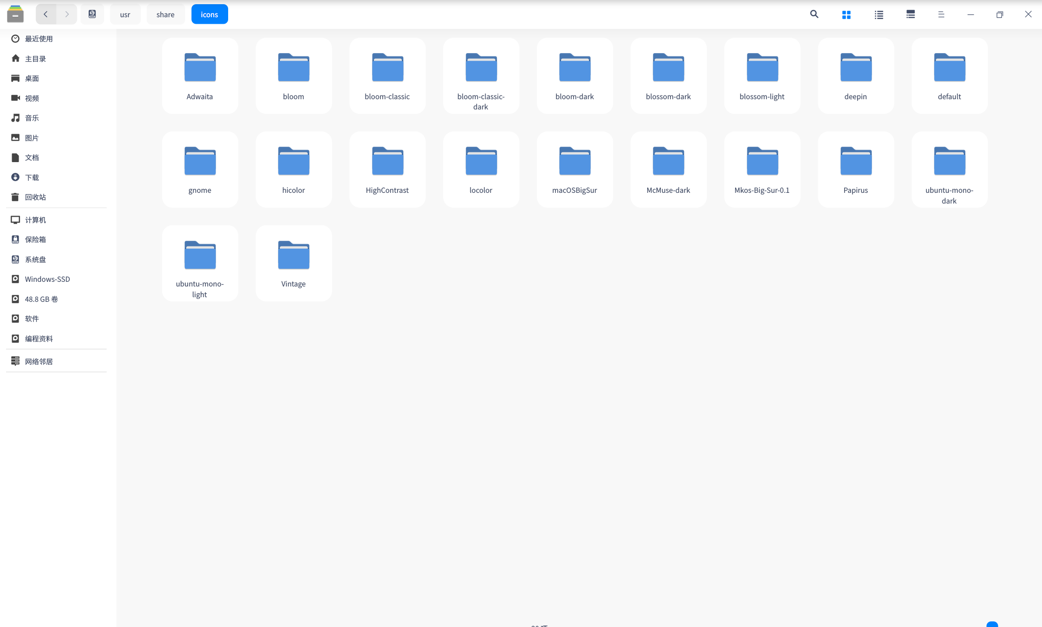The width and height of the screenshot is (1042, 627).
Task: Open the hamburger main menu
Action: click(941, 14)
